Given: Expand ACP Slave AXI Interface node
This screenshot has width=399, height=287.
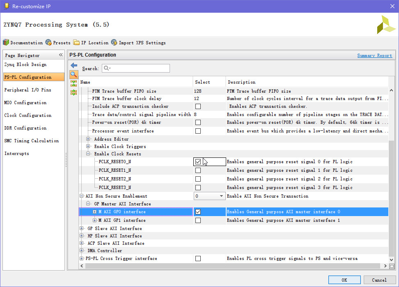Looking at the screenshot, I should click(81, 243).
